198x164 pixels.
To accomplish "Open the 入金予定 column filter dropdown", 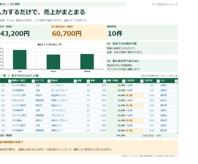I will 158,81.
